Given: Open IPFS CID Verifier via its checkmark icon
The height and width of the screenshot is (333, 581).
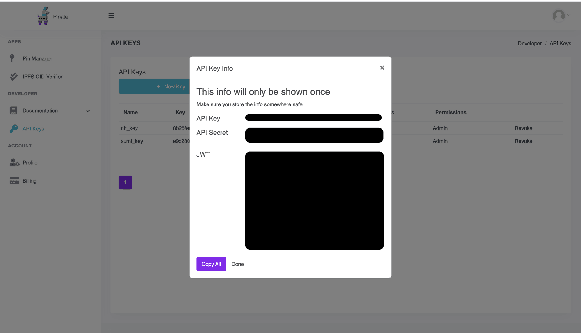Looking at the screenshot, I should 14,76.
